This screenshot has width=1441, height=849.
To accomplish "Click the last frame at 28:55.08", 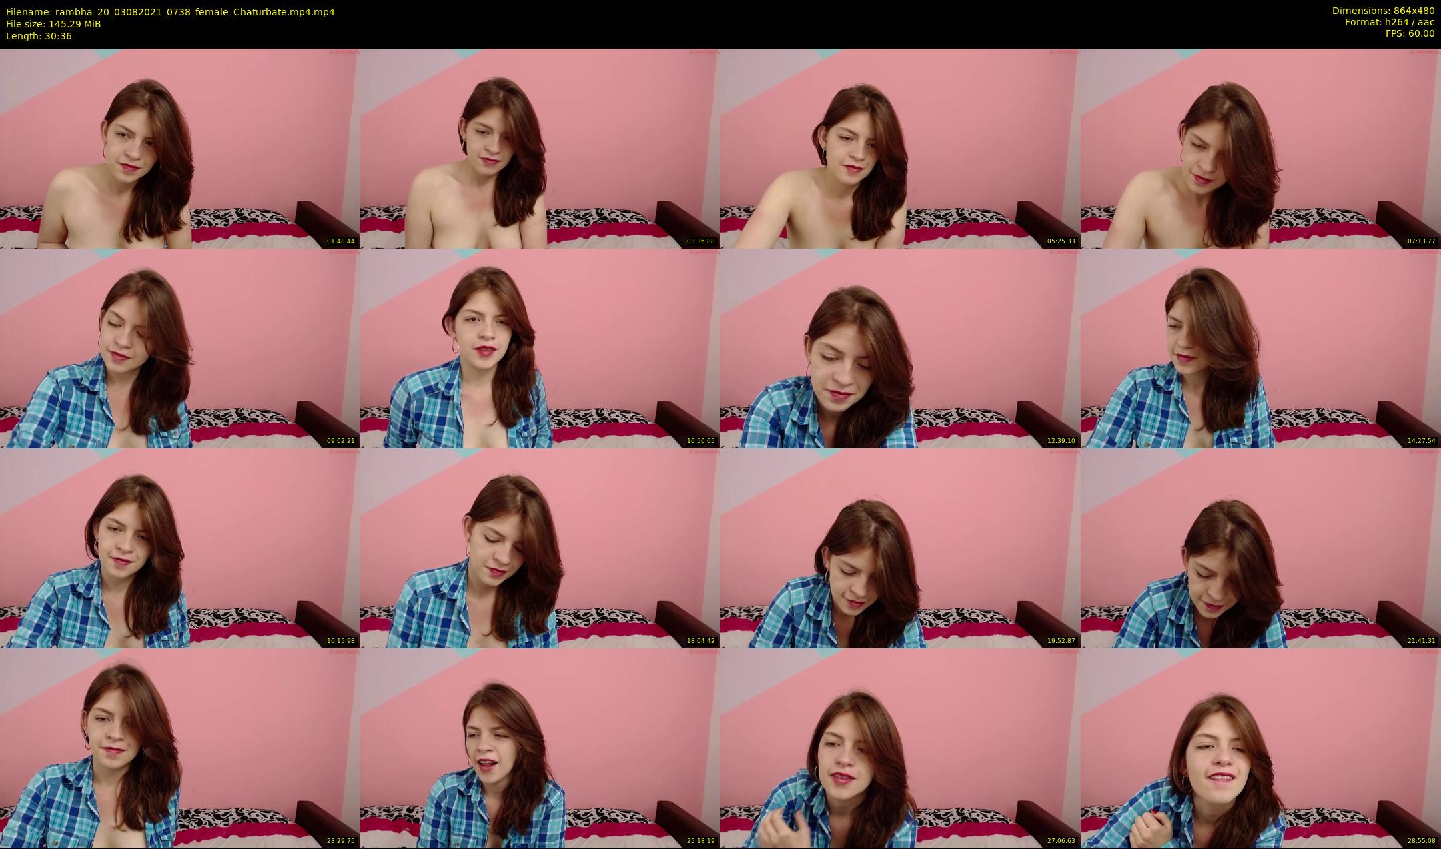I will tap(1261, 748).
